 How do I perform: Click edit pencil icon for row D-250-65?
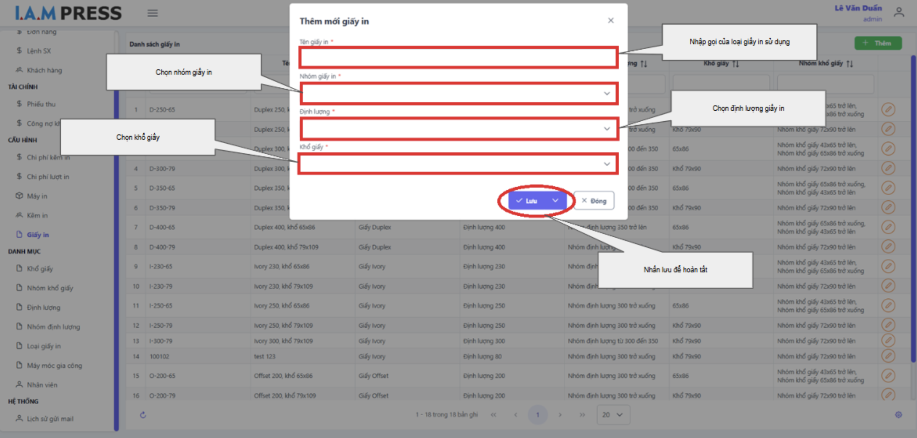pos(888,109)
